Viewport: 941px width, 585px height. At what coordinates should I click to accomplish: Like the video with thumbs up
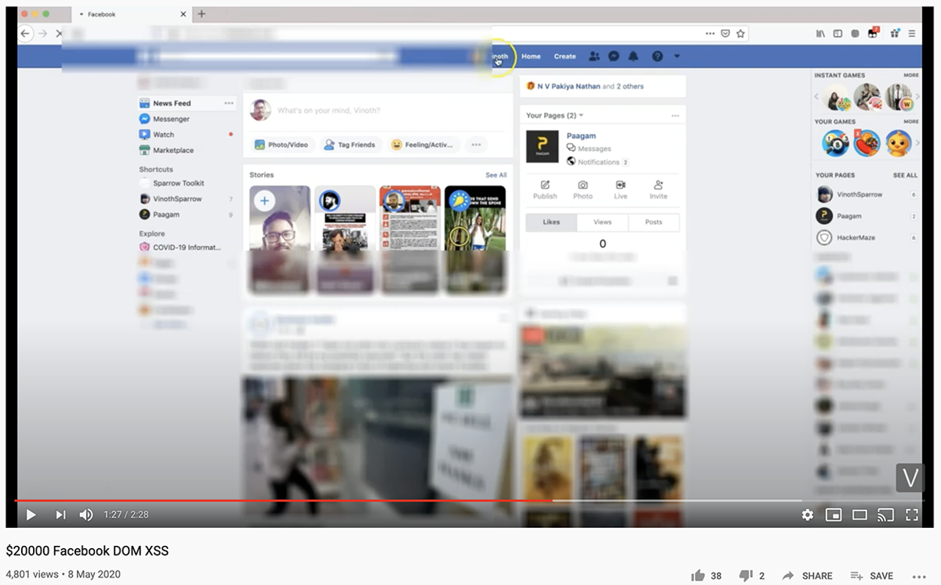click(698, 576)
